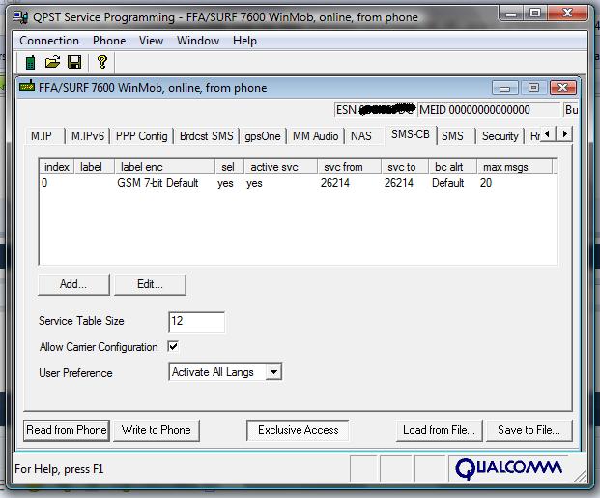The image size is (600, 498).
Task: Click the Edit... button
Action: 150,284
